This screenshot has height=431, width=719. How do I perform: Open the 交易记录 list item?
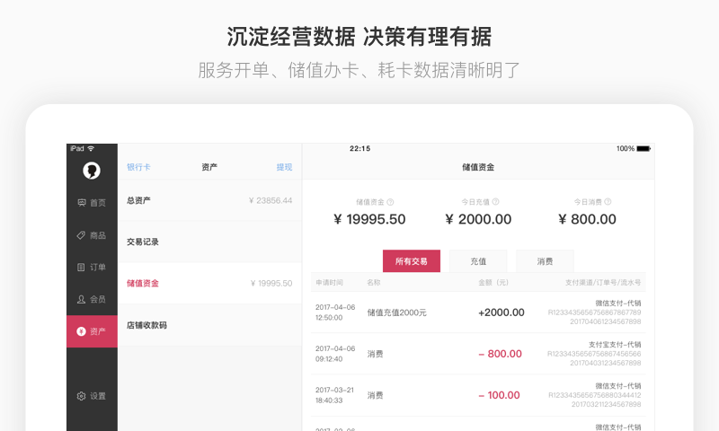(209, 242)
